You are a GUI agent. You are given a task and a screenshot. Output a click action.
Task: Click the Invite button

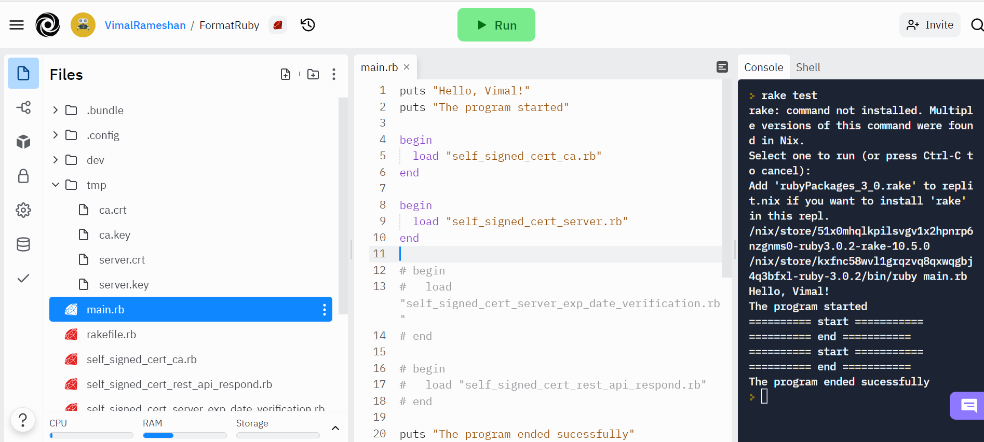(930, 25)
